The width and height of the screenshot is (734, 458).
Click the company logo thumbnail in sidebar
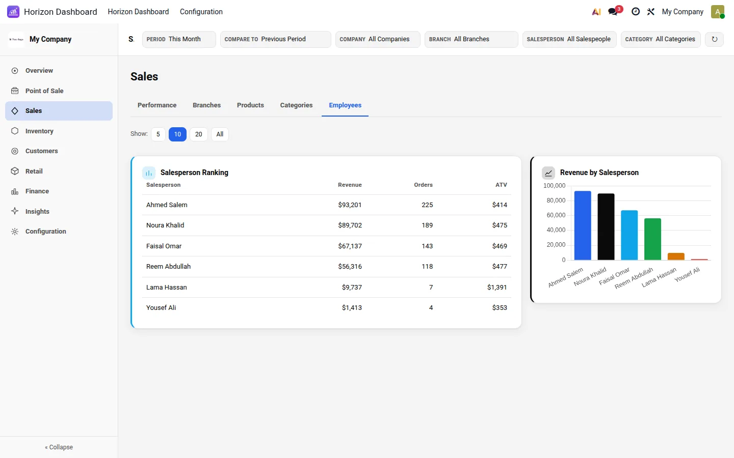(16, 39)
